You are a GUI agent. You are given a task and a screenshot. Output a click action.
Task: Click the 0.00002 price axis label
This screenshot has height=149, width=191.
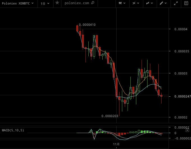pyautogui.click(x=181, y=117)
